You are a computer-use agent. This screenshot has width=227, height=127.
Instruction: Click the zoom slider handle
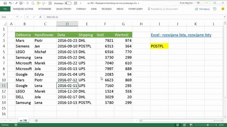[x=208, y=125]
